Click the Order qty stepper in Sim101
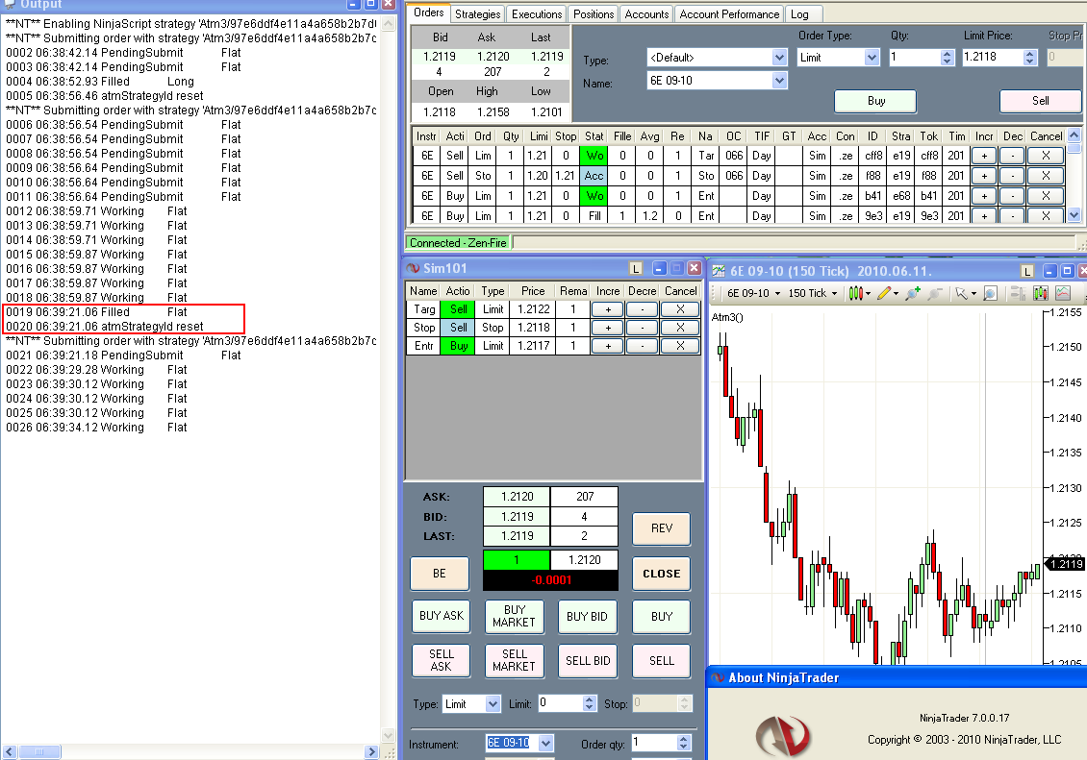The image size is (1087, 760). 684,743
